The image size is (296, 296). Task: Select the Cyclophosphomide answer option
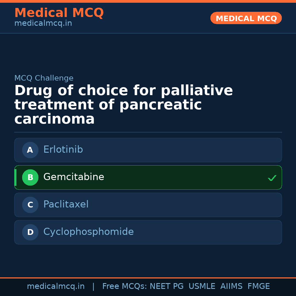pos(148,232)
